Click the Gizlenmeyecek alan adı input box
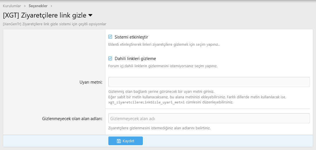 pos(209,118)
